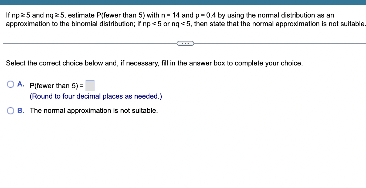Click the blue choice label A

coord(20,84)
